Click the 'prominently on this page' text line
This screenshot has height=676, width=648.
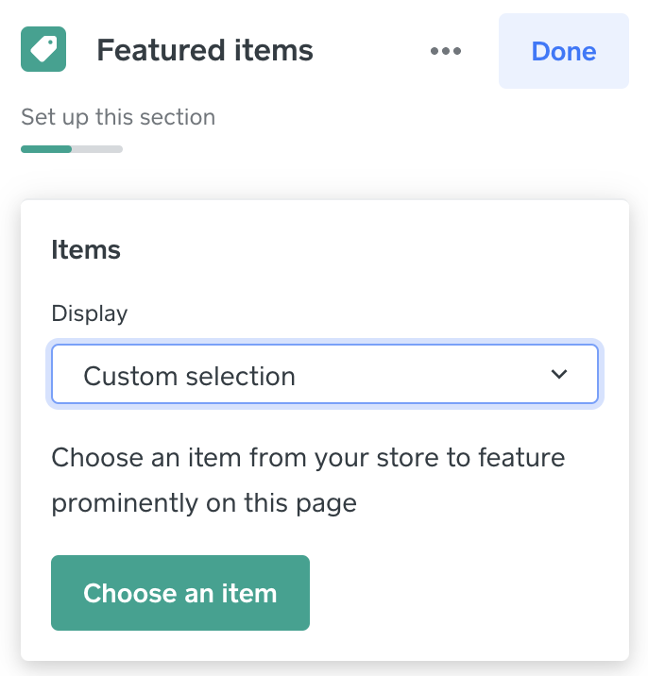[204, 503]
